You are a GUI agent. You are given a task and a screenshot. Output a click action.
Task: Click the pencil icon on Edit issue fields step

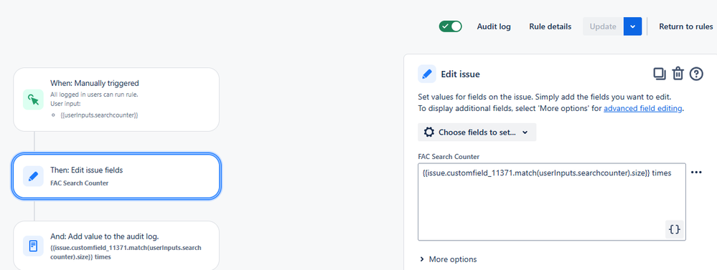click(x=33, y=176)
